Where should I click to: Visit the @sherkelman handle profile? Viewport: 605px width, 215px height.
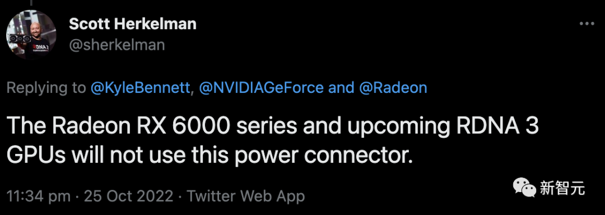[117, 45]
